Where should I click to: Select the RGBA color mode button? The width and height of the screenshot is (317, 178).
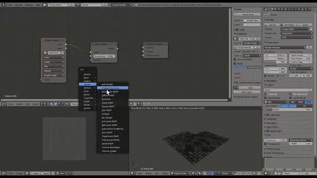point(309,102)
